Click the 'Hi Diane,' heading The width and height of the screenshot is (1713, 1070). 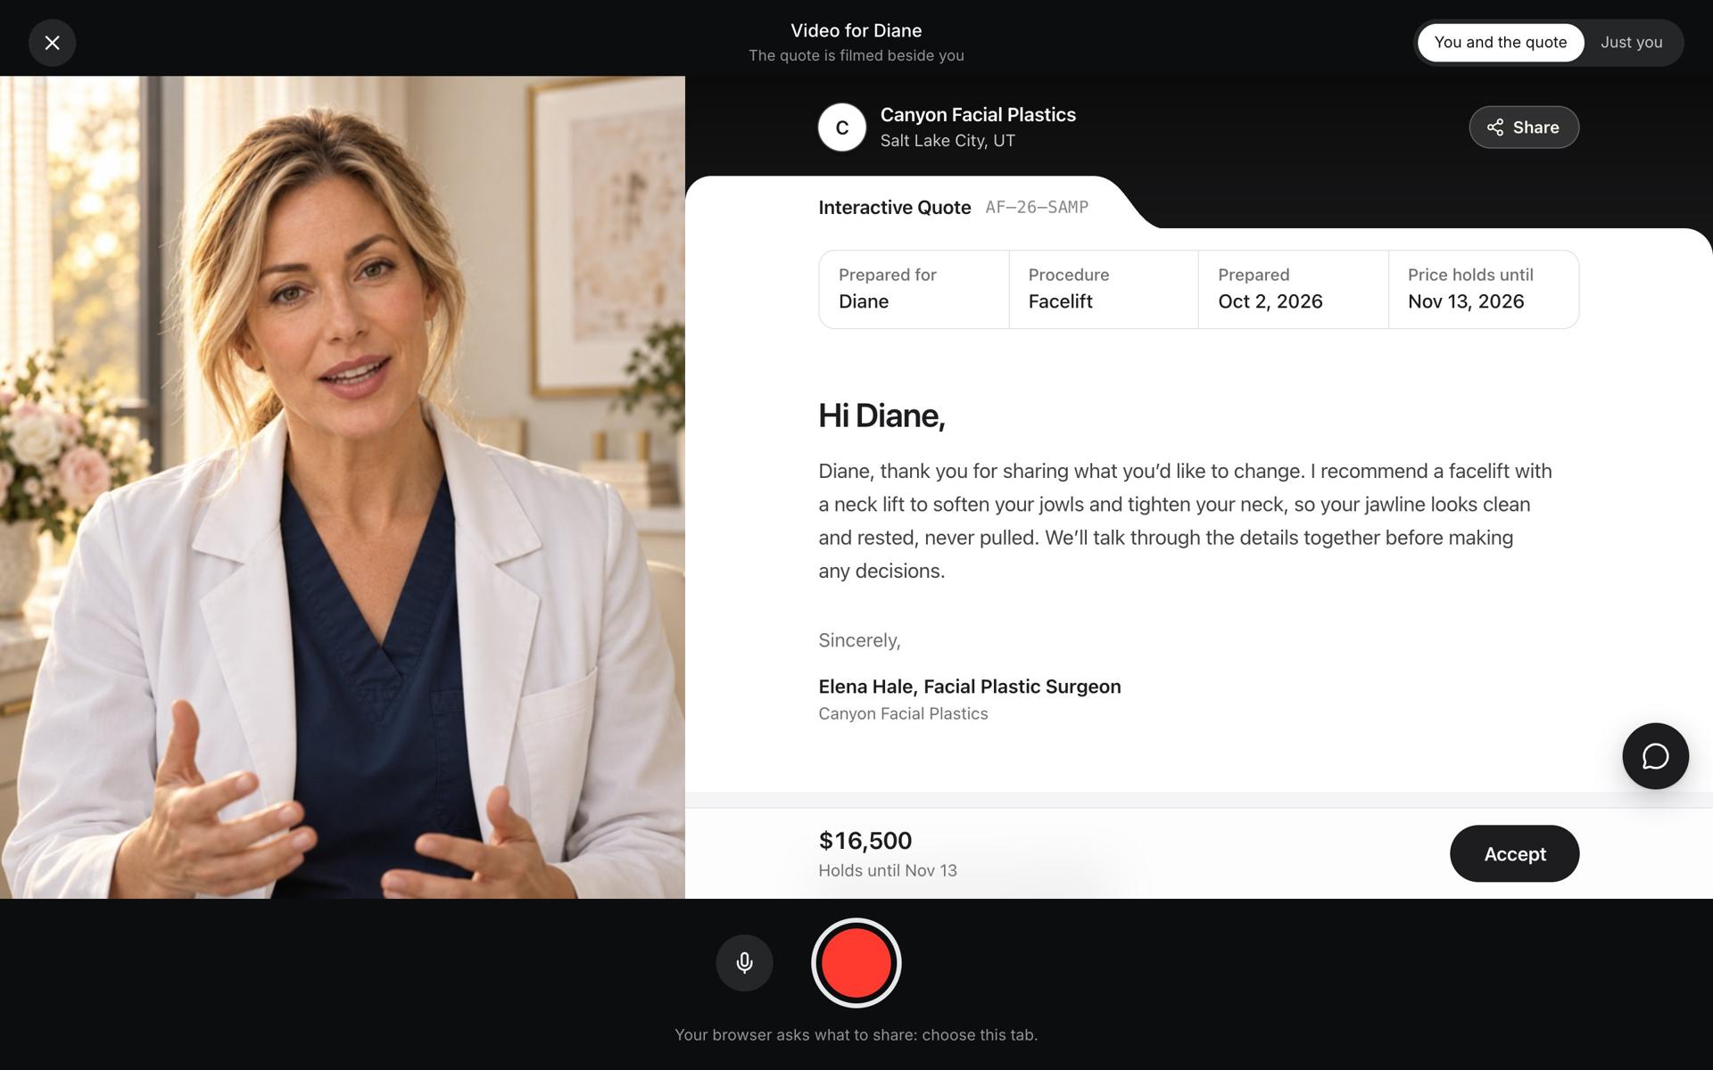coord(881,416)
